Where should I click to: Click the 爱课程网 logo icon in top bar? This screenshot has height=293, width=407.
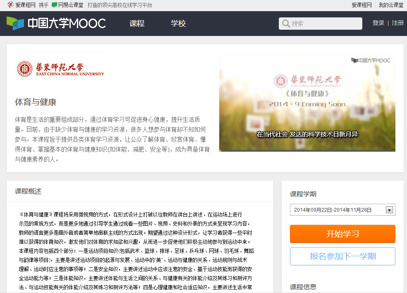click(11, 5)
